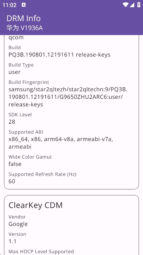Viewport: 143px width, 255px height.
Task: Tap the 11:02 clock in status bar
Action: [x=9, y=5]
